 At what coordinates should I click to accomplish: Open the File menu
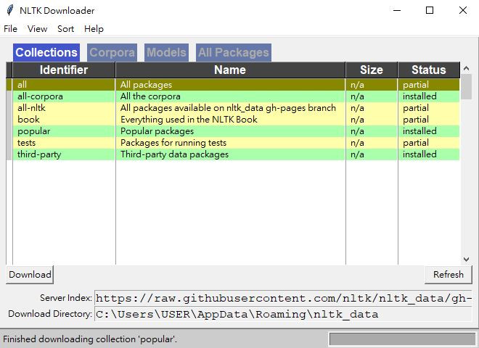[x=10, y=29]
